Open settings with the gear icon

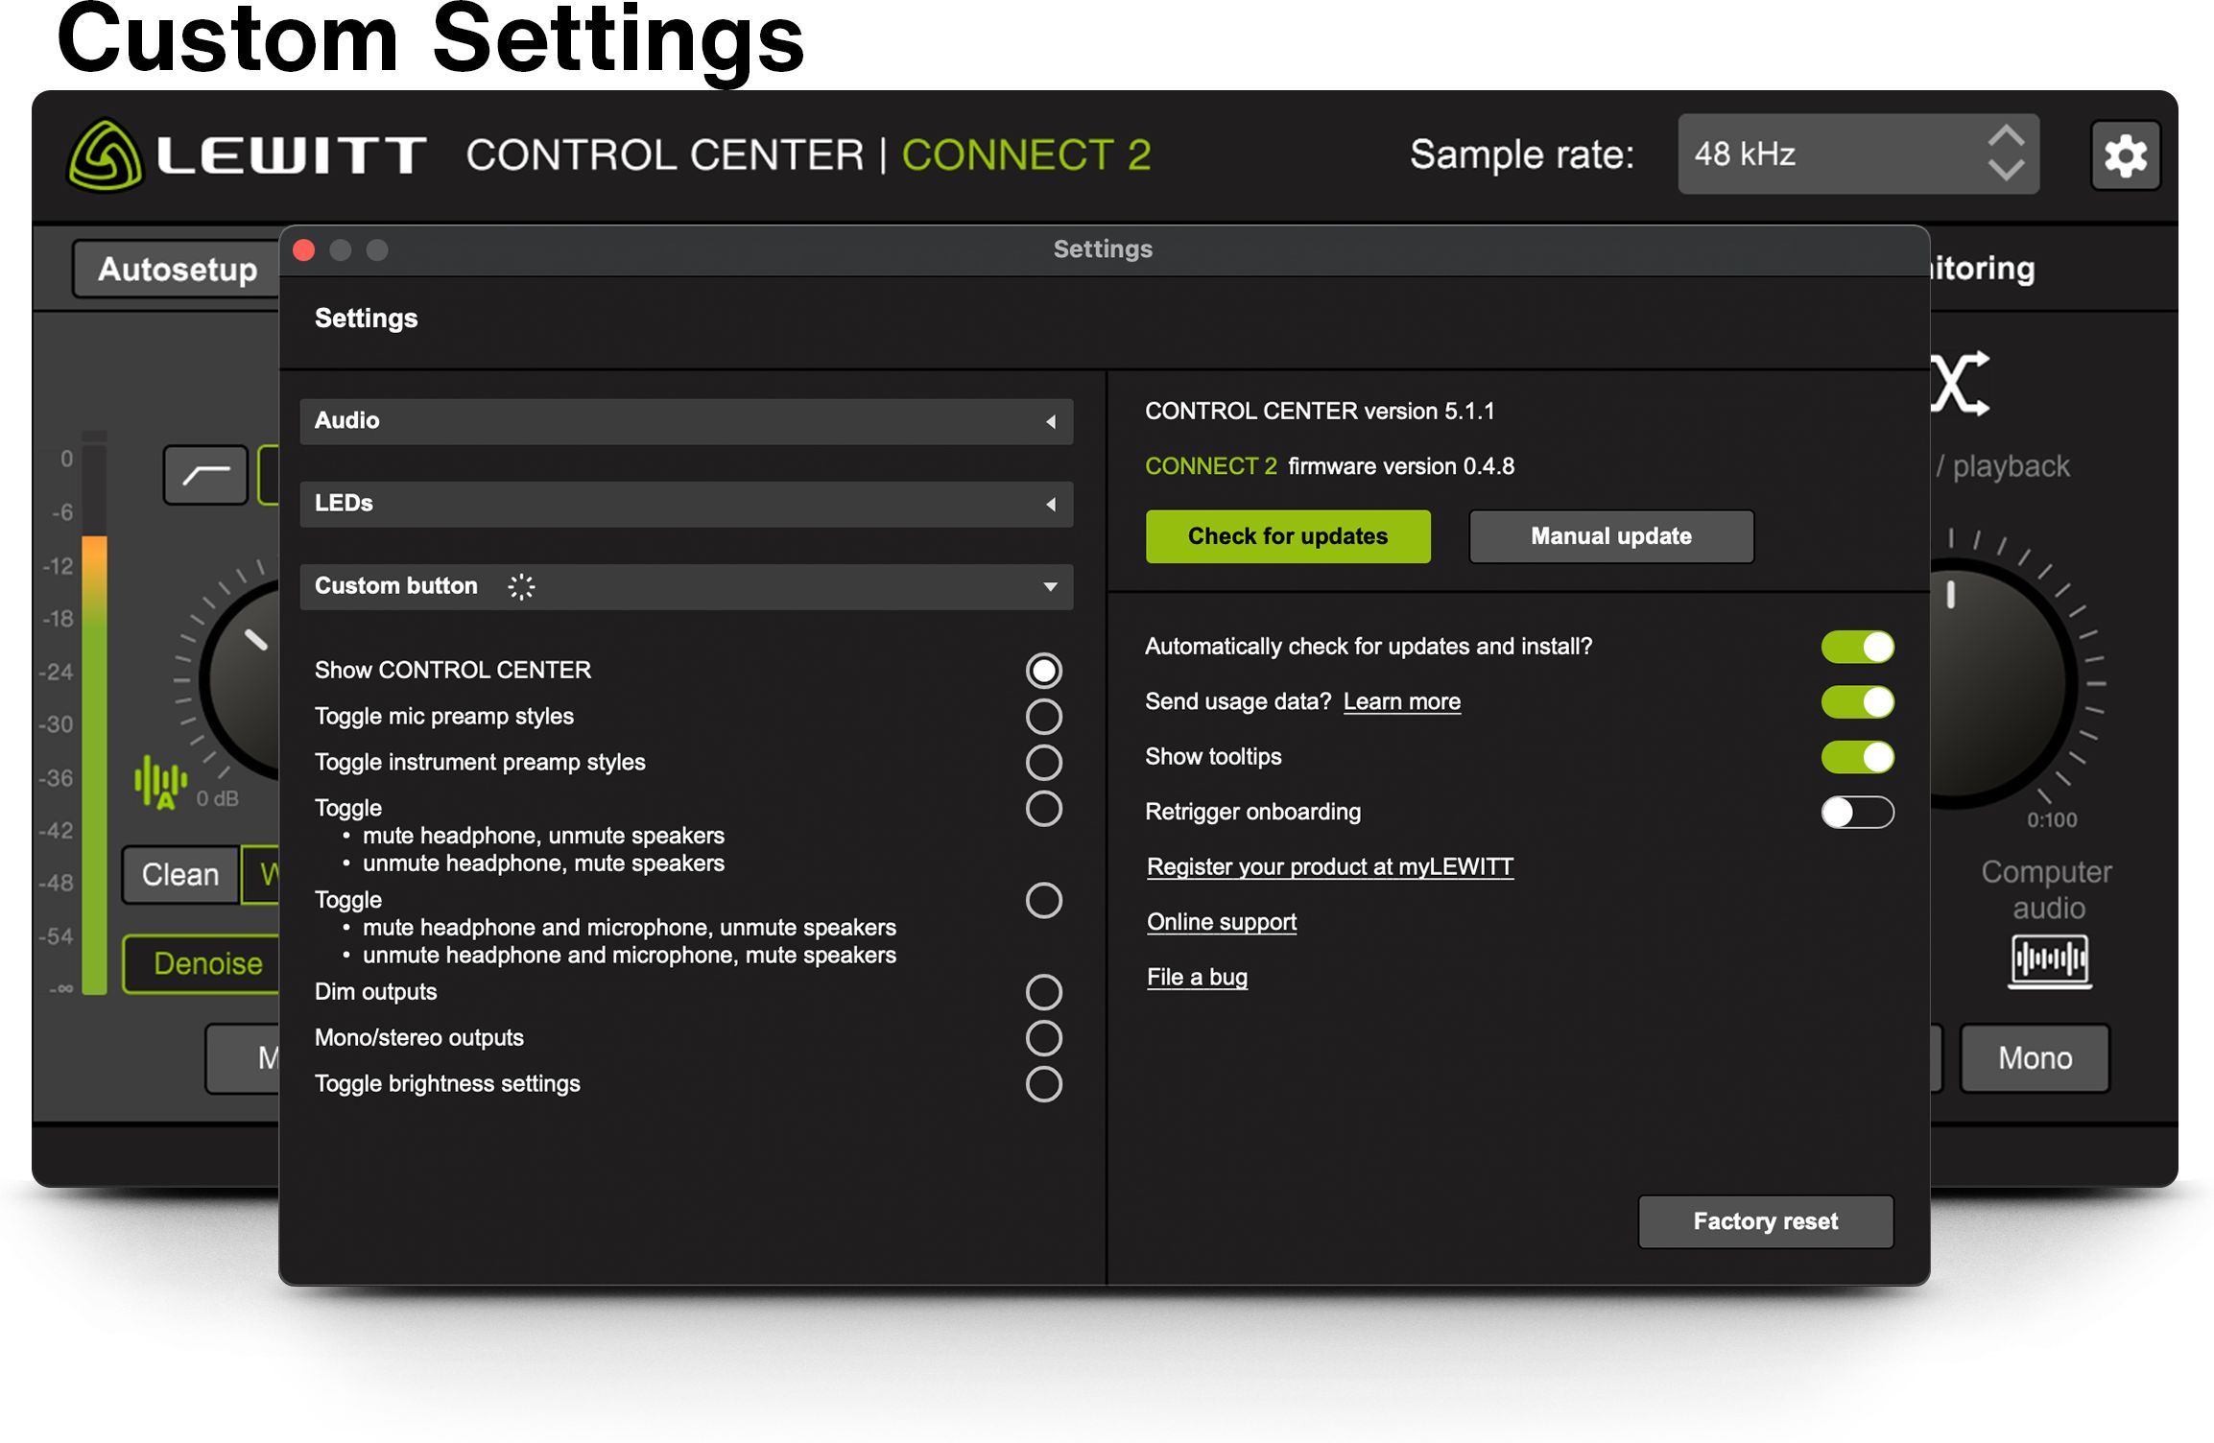coord(2125,155)
